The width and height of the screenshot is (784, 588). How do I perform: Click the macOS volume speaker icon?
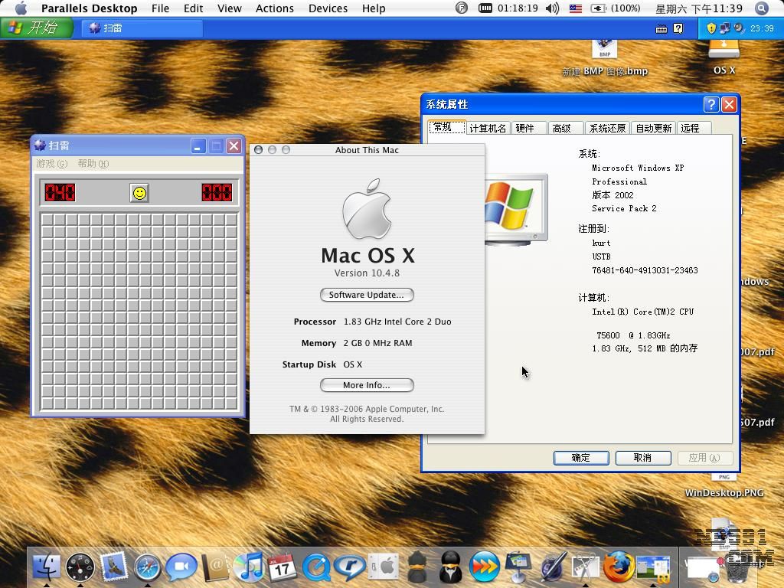(x=552, y=8)
